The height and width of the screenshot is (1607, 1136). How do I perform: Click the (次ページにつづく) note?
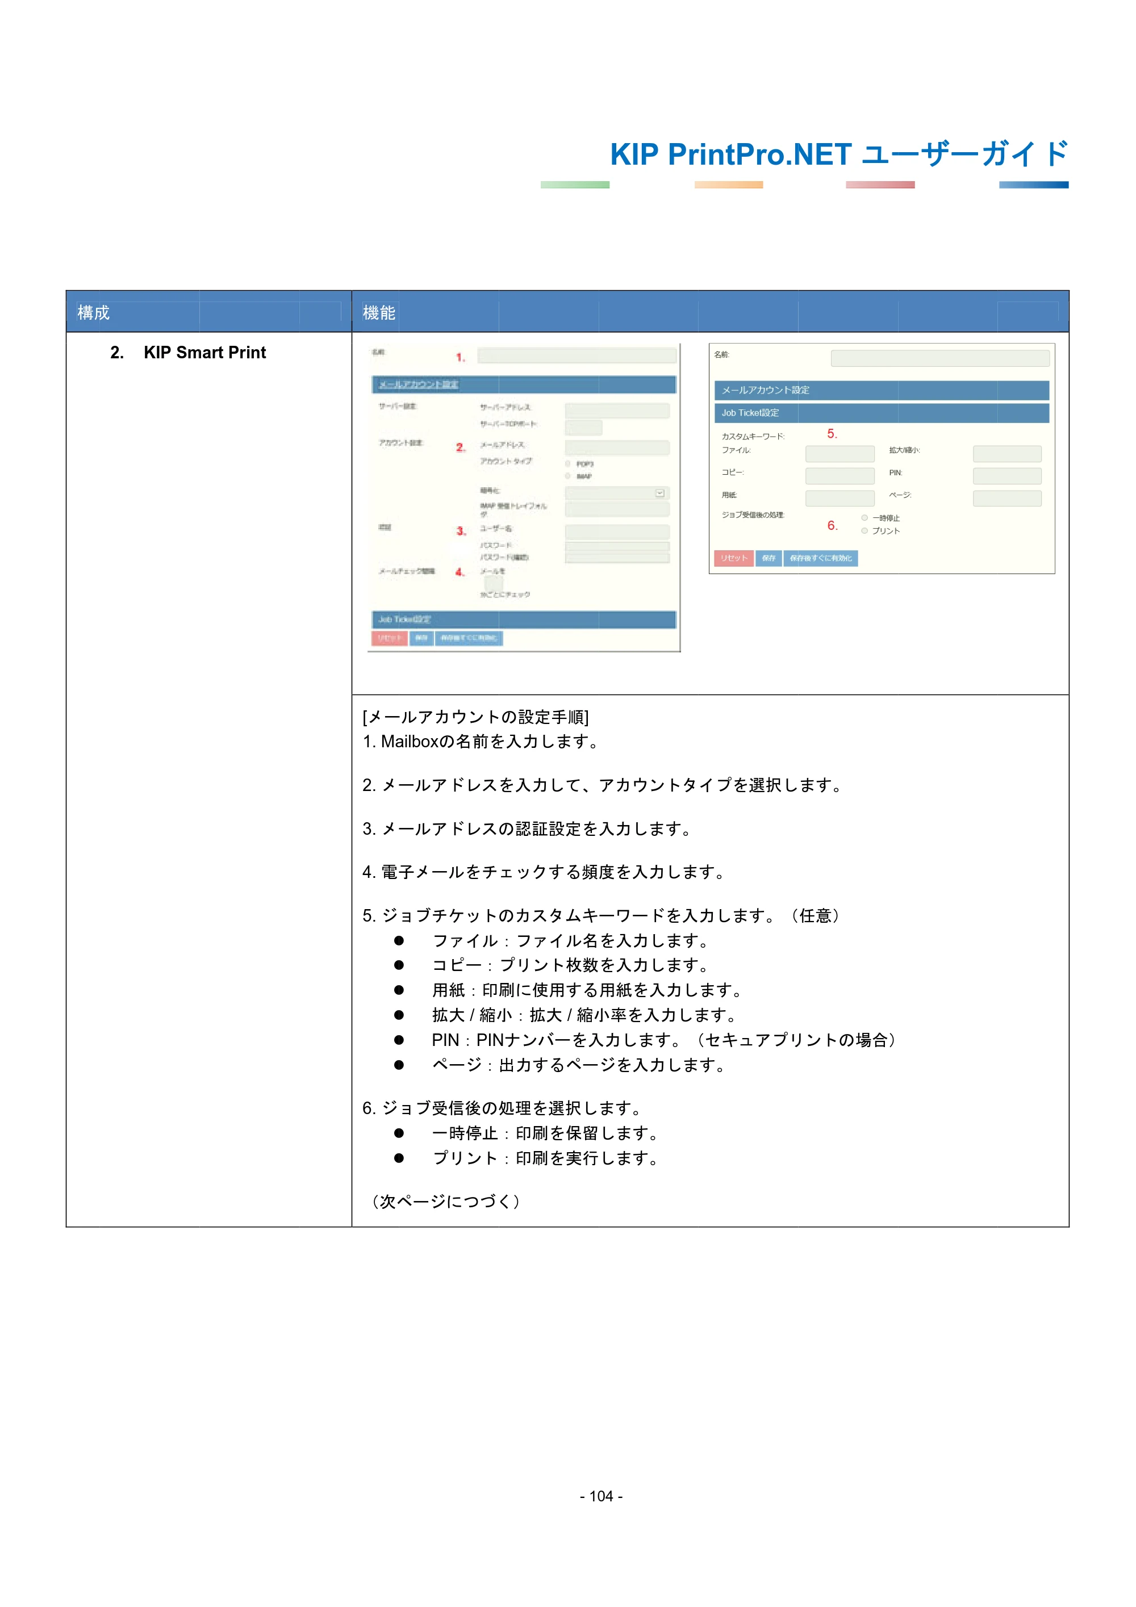445,1202
